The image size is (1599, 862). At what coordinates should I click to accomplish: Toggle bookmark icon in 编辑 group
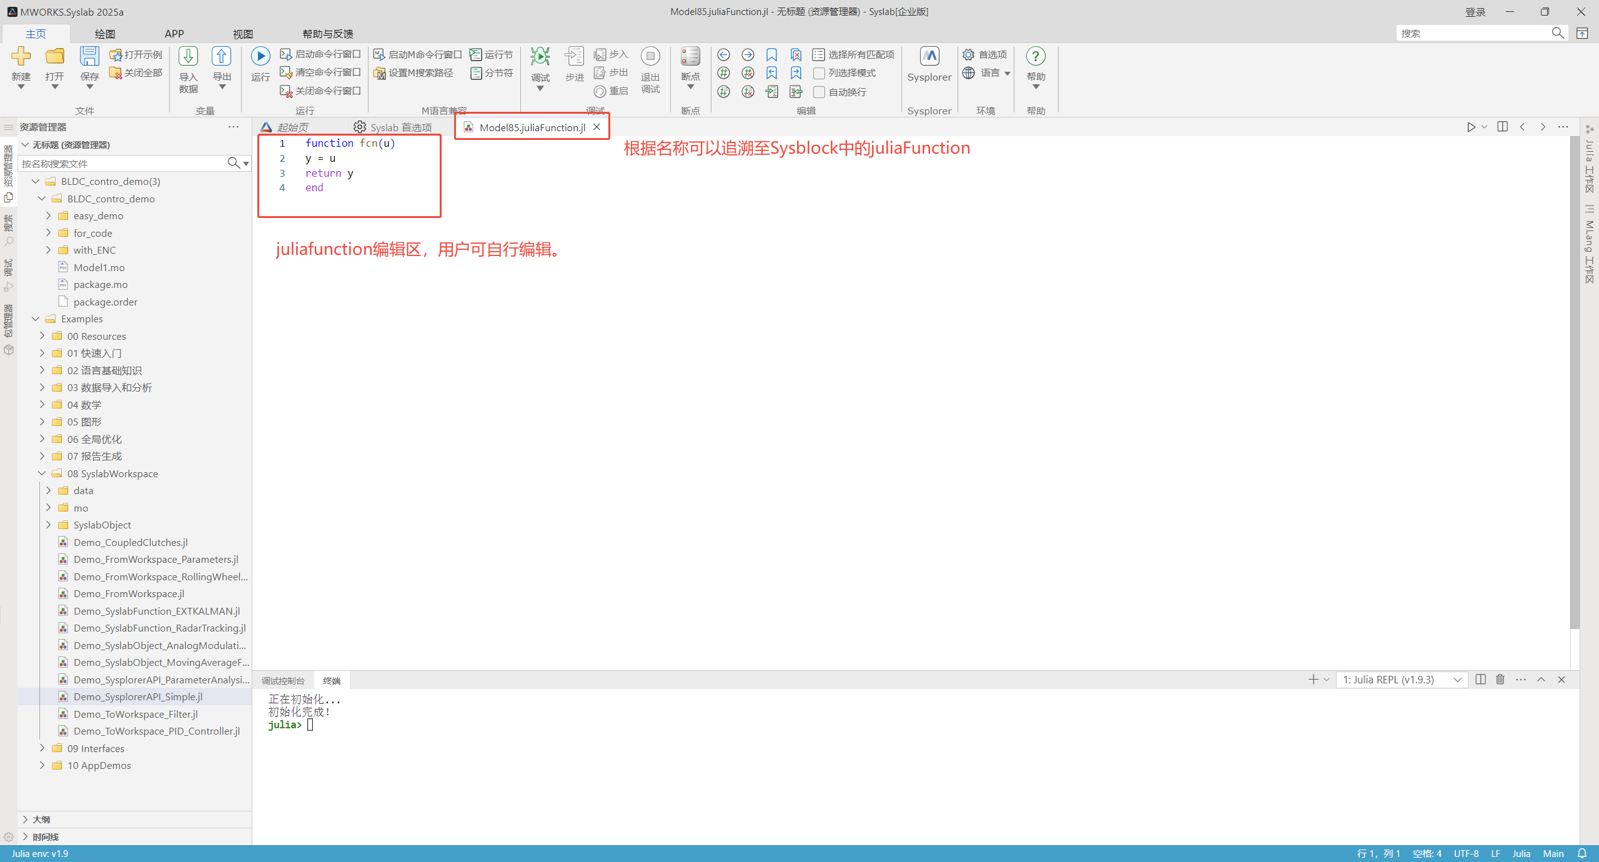(x=772, y=55)
